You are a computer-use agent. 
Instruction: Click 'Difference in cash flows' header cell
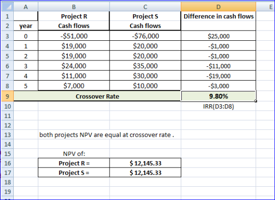pyautogui.click(x=219, y=16)
